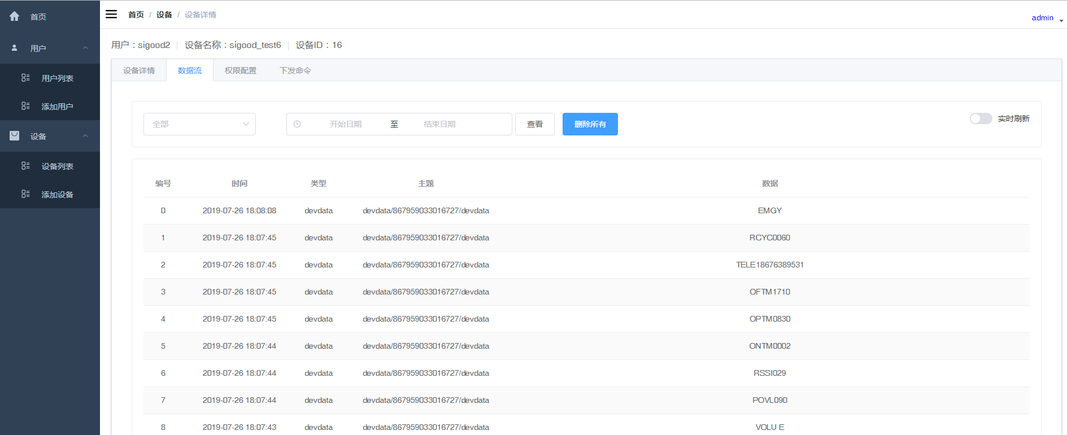Click the EMGY data cell
1067x435 pixels.
click(x=770, y=210)
